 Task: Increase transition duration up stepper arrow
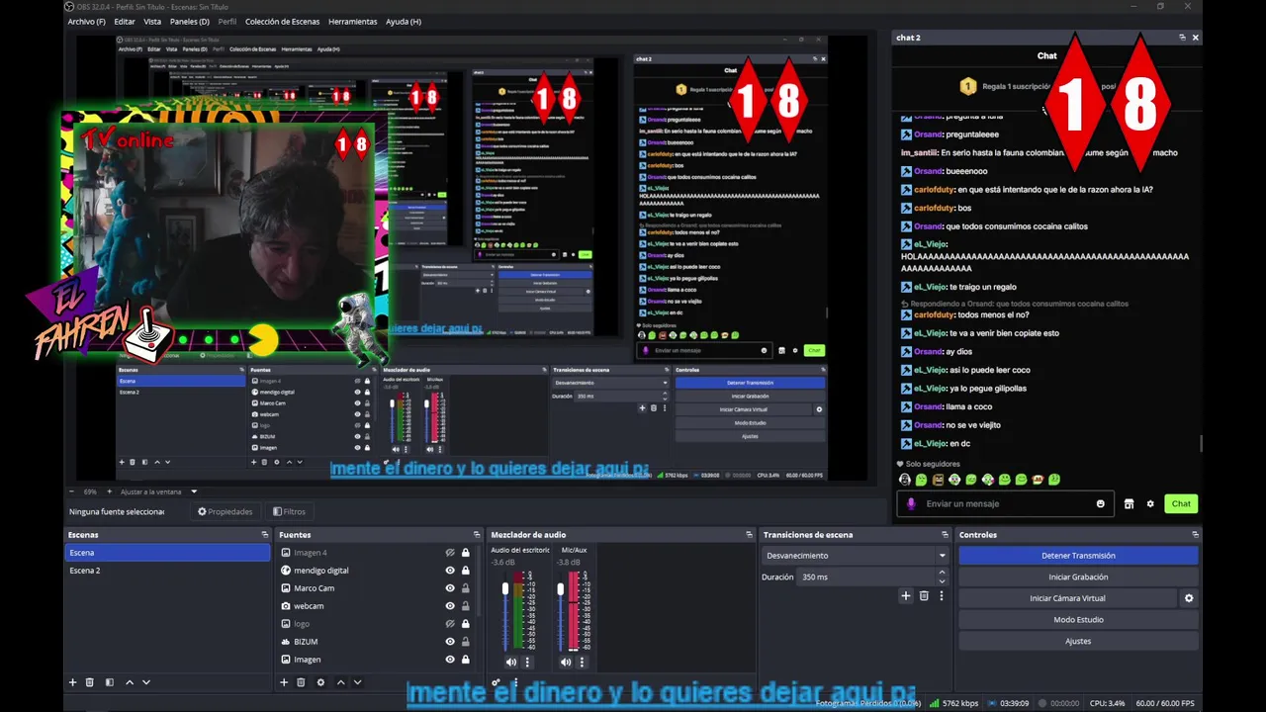942,573
